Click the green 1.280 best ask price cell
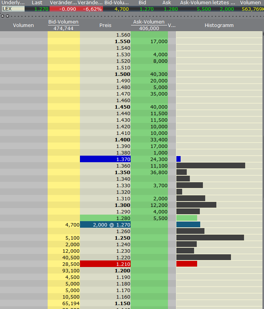Viewport: 264px width, 309px height. tap(105, 218)
